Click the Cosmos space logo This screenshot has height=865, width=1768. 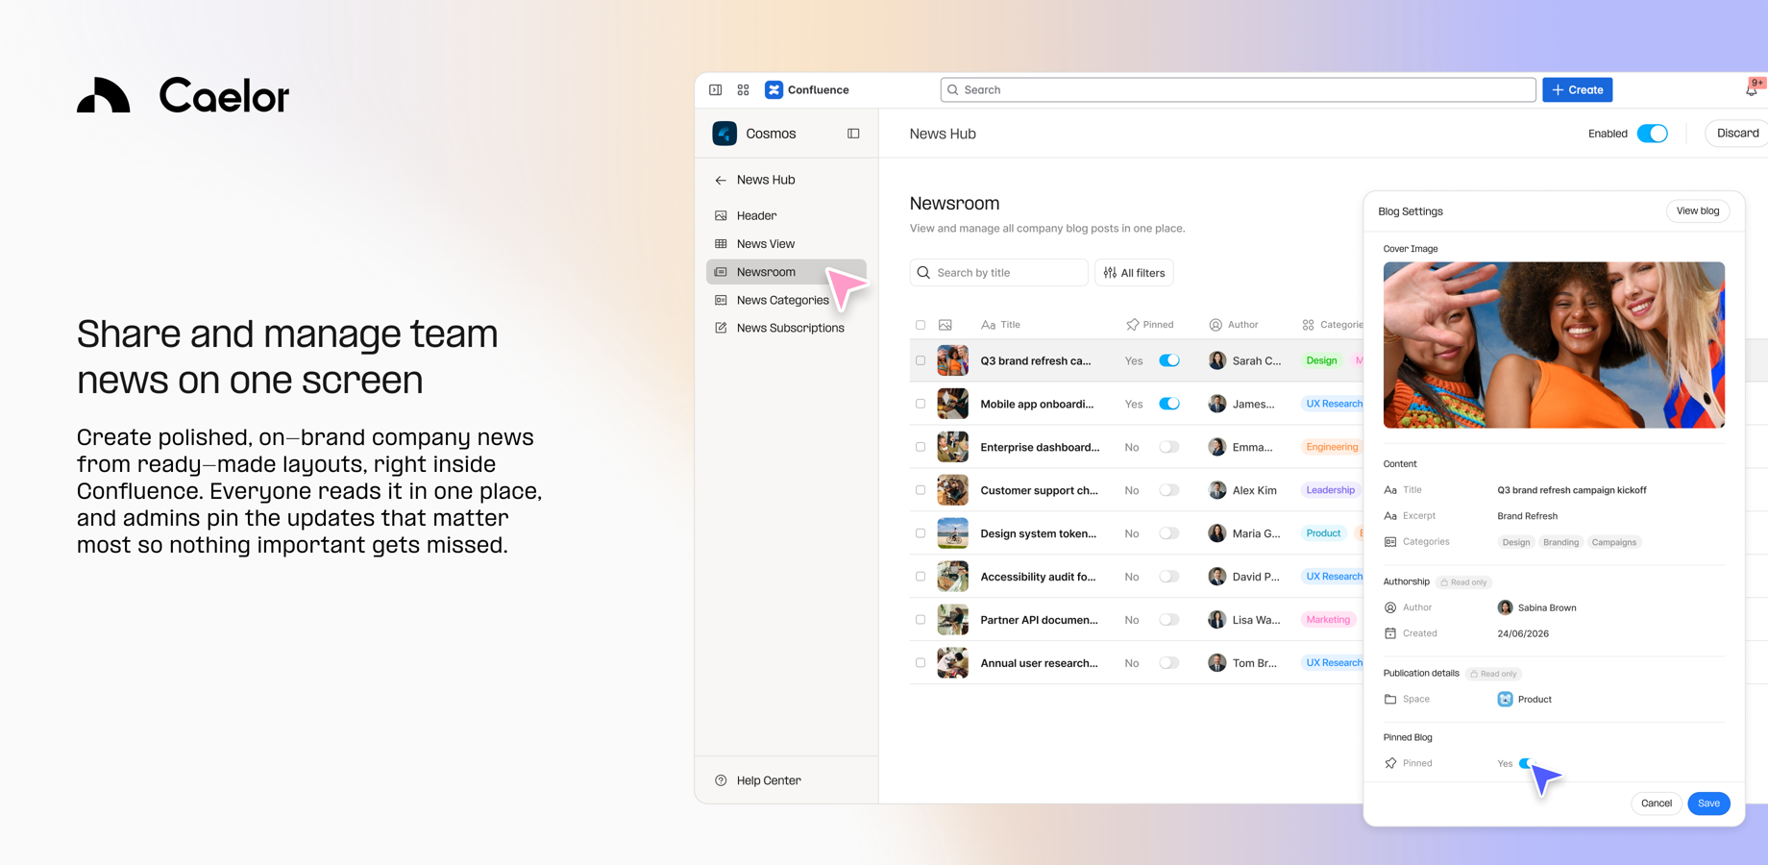(x=724, y=134)
